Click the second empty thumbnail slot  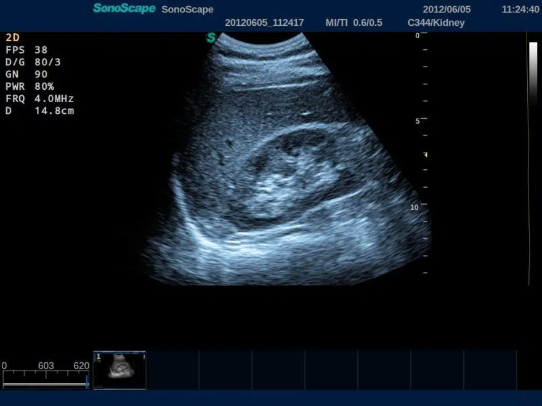(225, 370)
